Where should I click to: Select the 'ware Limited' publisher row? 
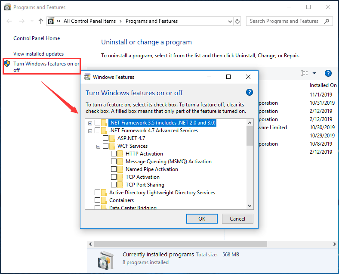273,128
